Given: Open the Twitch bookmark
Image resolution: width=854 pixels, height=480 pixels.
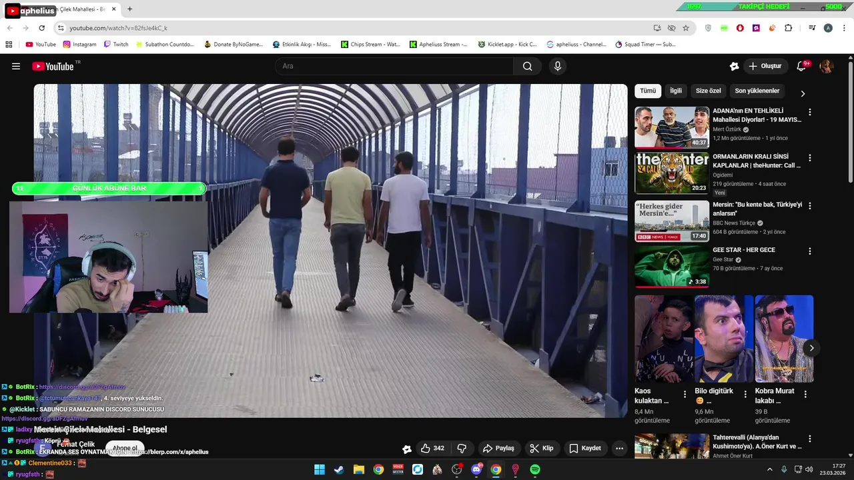Looking at the screenshot, I should pos(116,45).
